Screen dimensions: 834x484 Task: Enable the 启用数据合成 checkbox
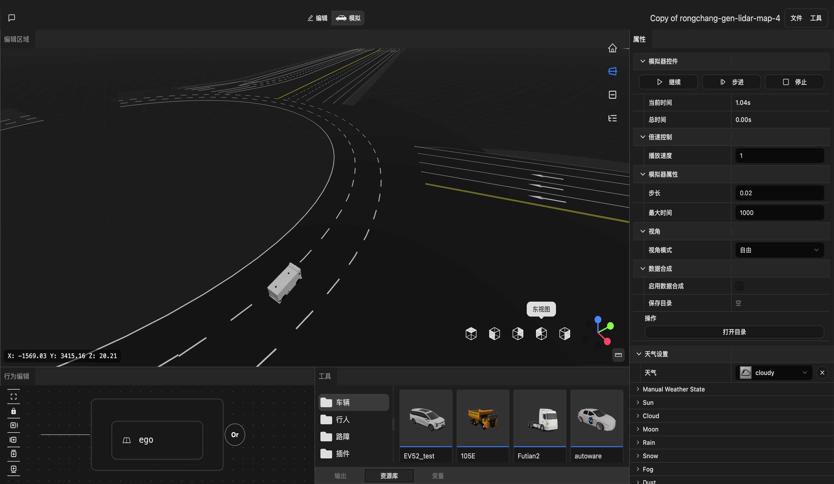[739, 286]
